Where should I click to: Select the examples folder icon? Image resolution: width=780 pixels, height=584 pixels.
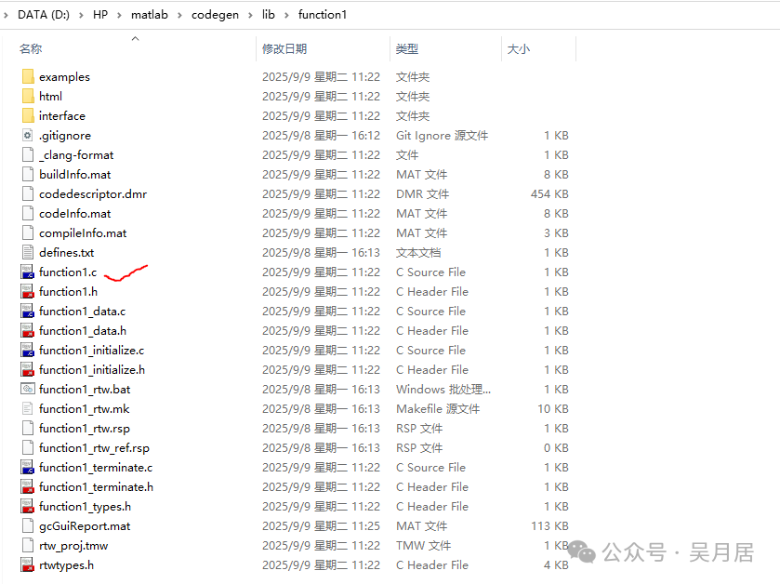coord(28,76)
